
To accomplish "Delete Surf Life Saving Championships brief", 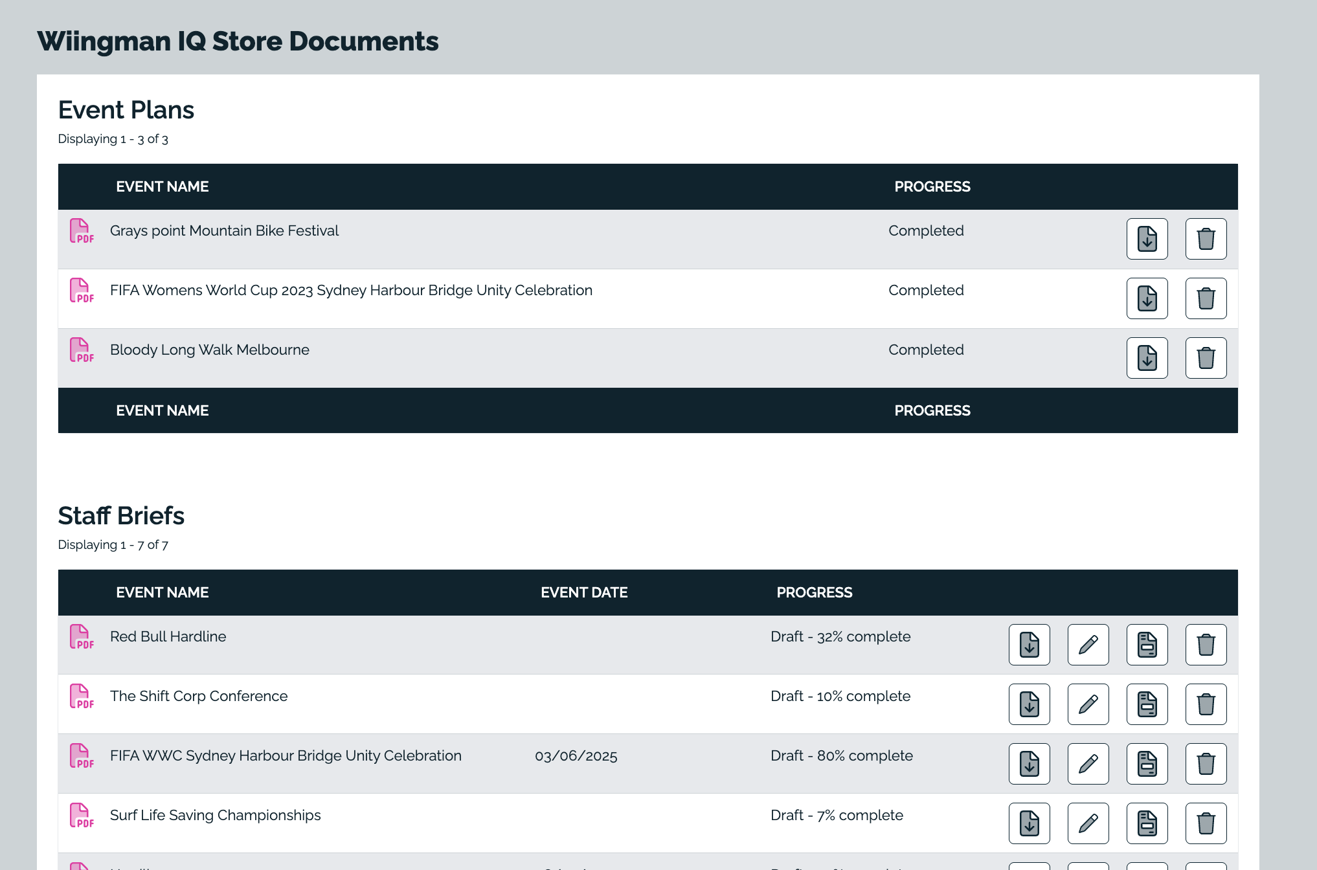I will tap(1206, 823).
